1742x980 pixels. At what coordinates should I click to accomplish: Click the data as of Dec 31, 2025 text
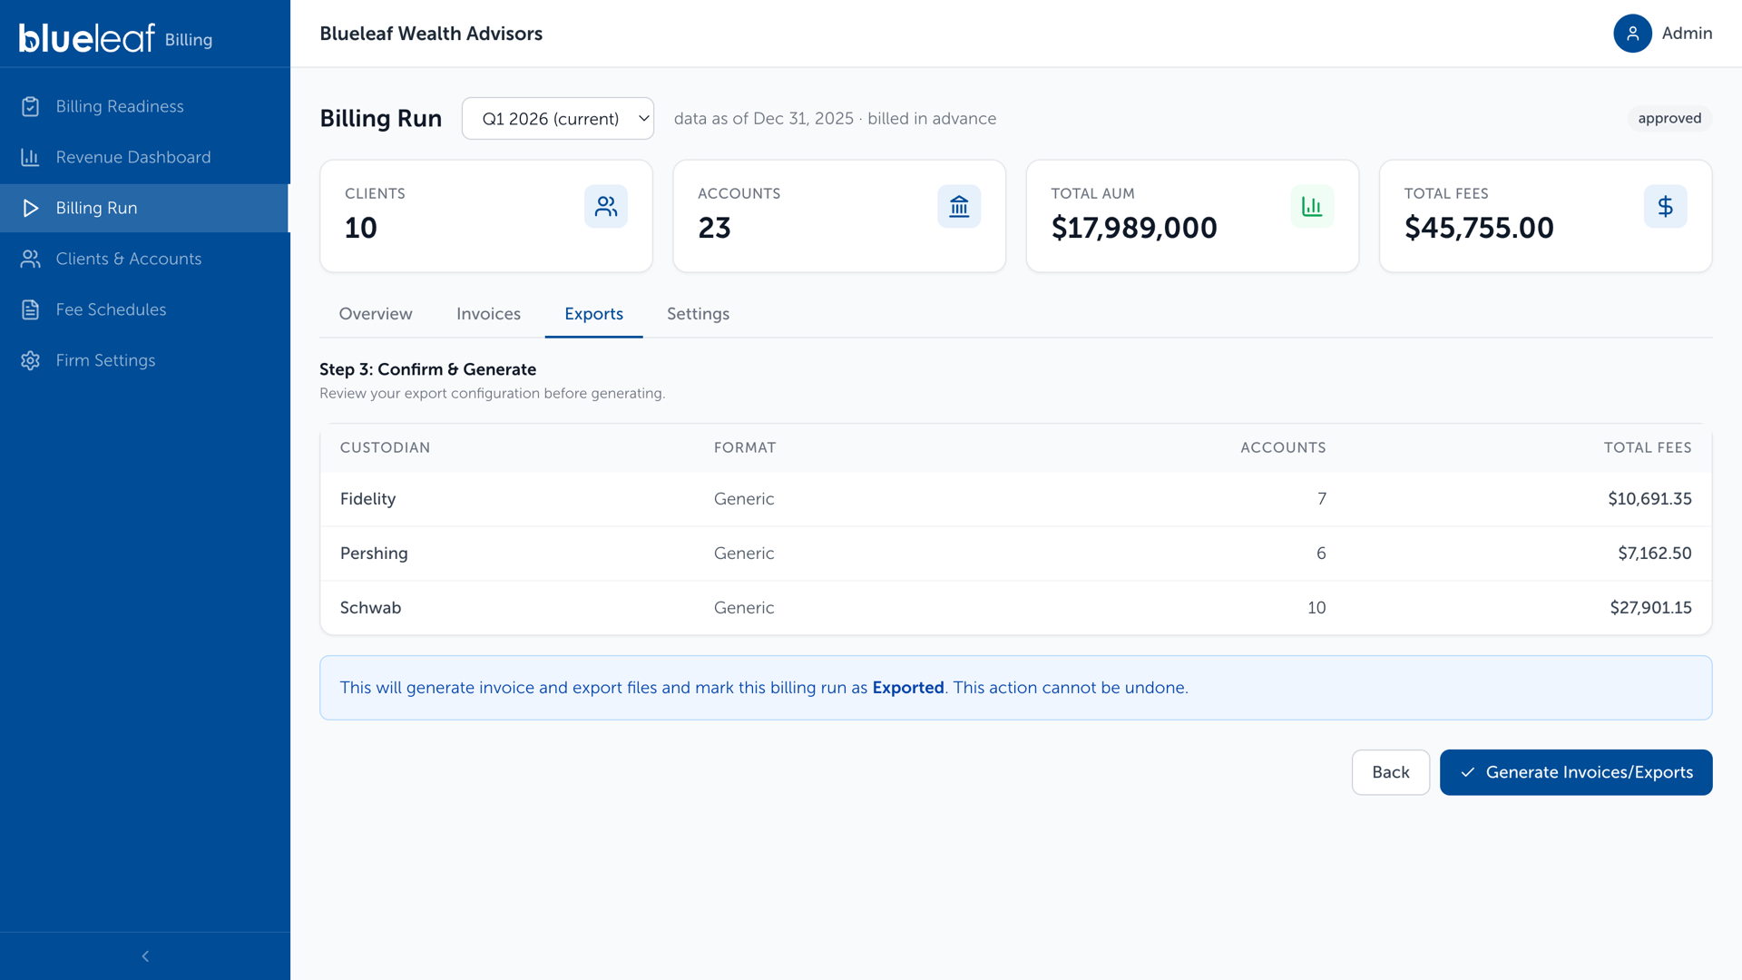763,119
